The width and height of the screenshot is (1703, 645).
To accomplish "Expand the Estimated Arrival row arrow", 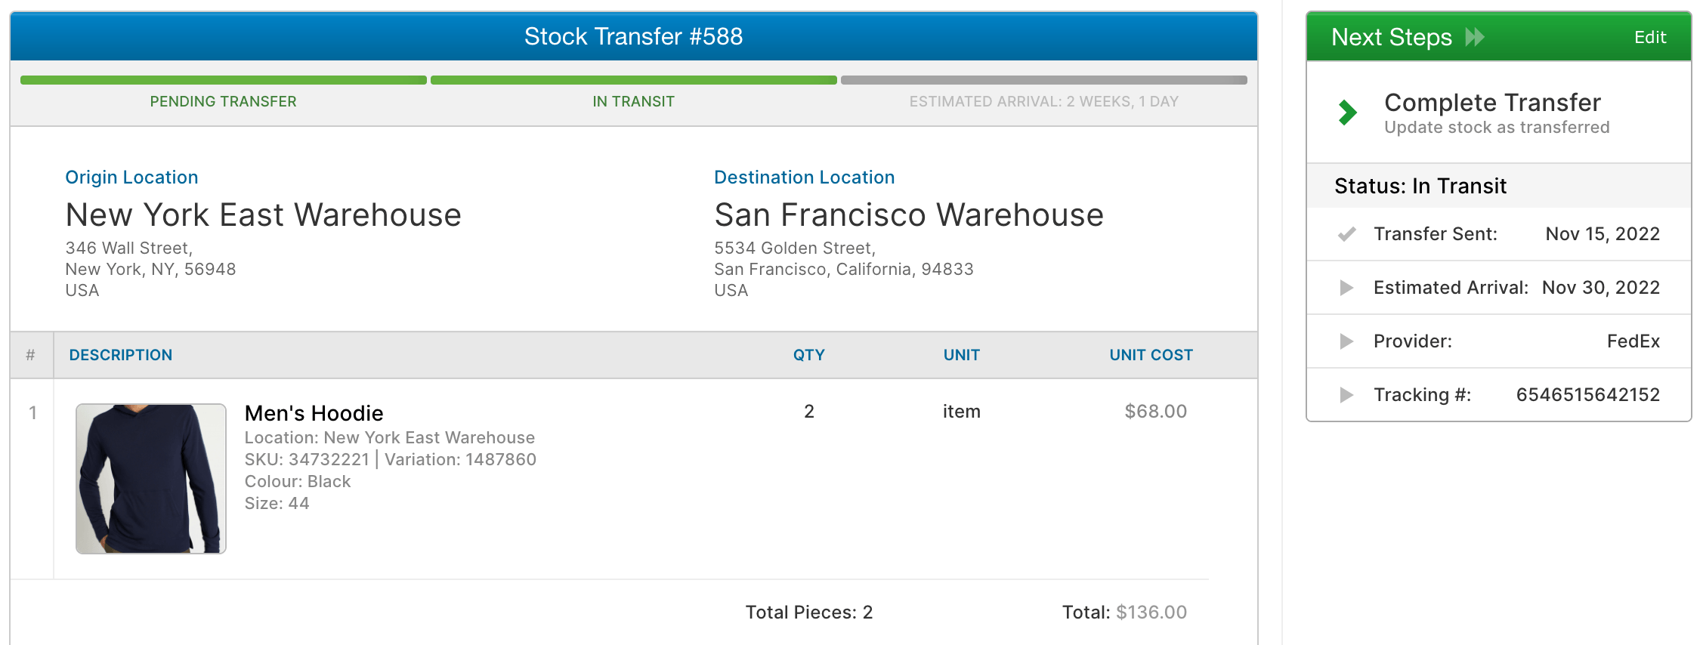I will [1346, 288].
